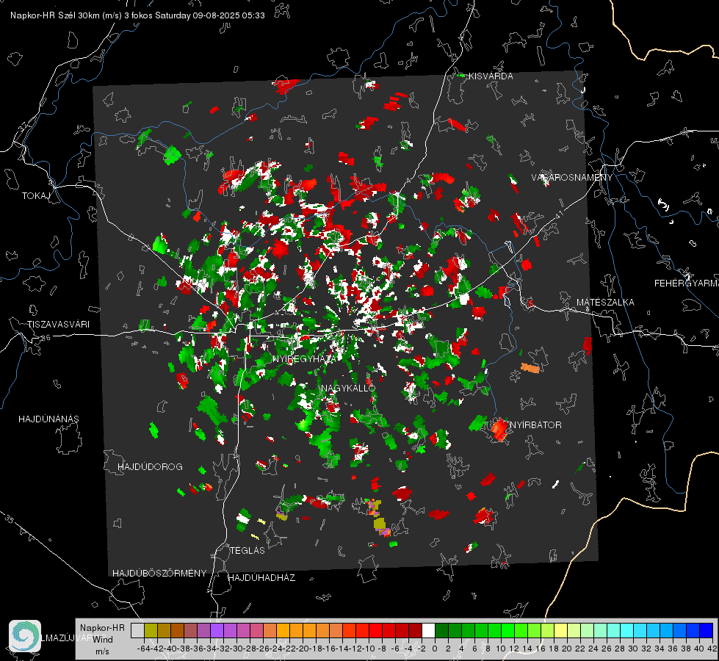Select the VÁSÁROSNAMÉNY town label
Viewport: 719px width, 661px height.
coord(572,178)
